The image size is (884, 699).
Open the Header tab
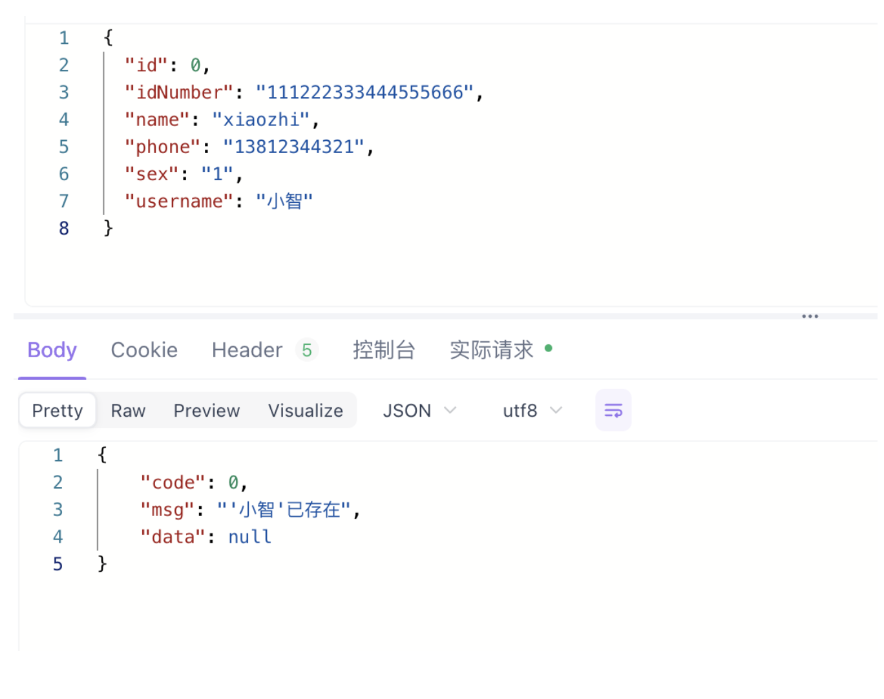[247, 350]
